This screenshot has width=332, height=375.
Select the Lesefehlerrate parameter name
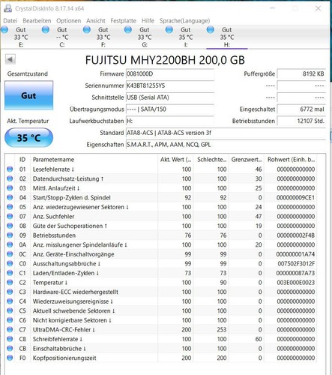point(53,169)
